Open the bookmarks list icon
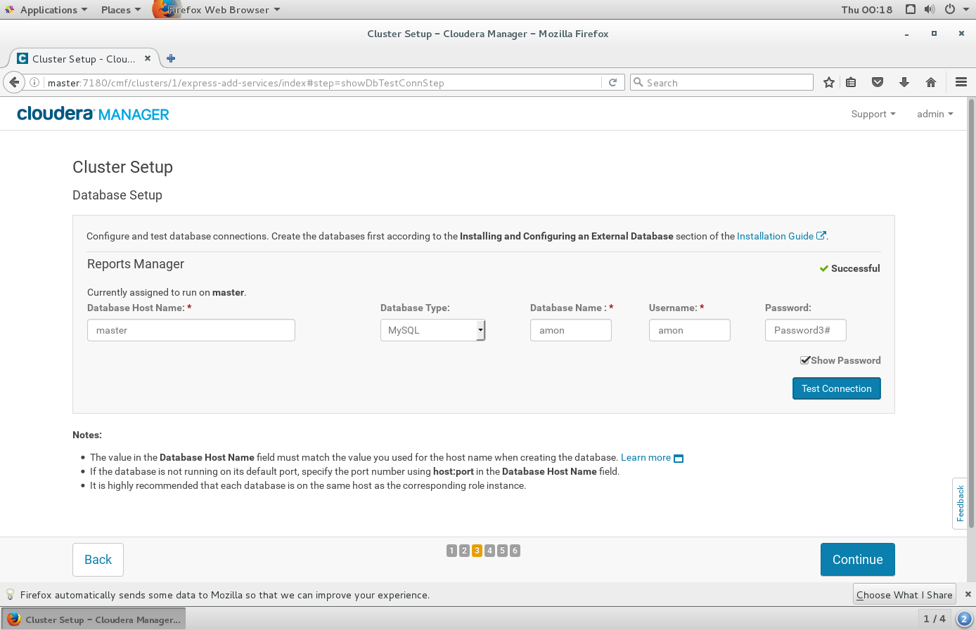976x630 pixels. point(851,82)
